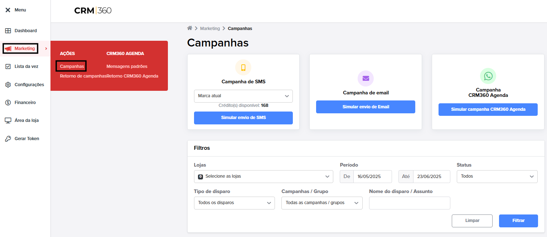Click the Marketing megaphone icon
Viewport: 547px width, 237px height.
(x=8, y=49)
